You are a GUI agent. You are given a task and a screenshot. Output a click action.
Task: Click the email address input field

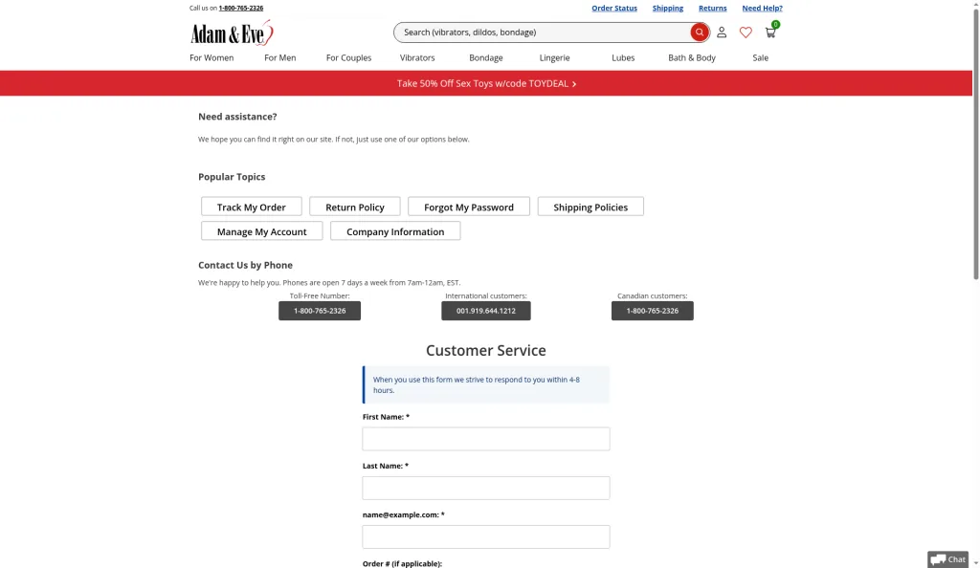(486, 536)
